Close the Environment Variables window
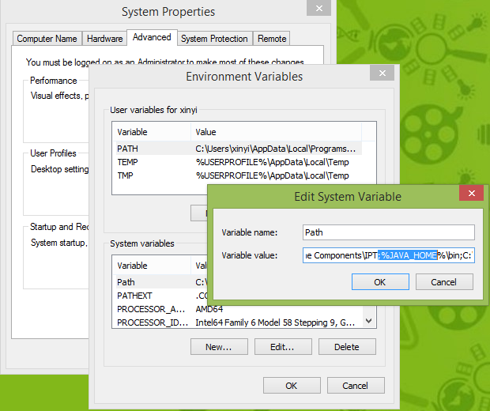The image size is (490, 411). (x=383, y=74)
